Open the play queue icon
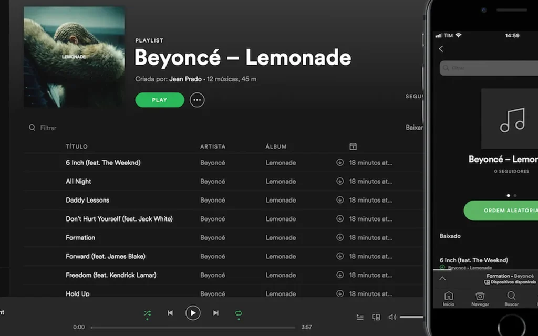The height and width of the screenshot is (336, 538). [x=360, y=317]
